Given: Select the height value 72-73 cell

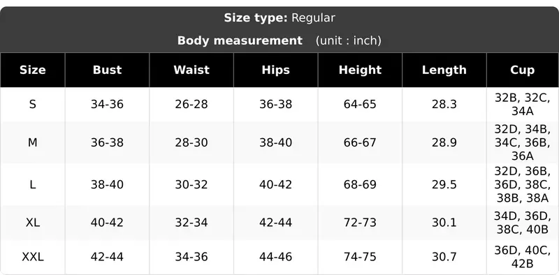Looking at the screenshot, I should [x=360, y=223].
